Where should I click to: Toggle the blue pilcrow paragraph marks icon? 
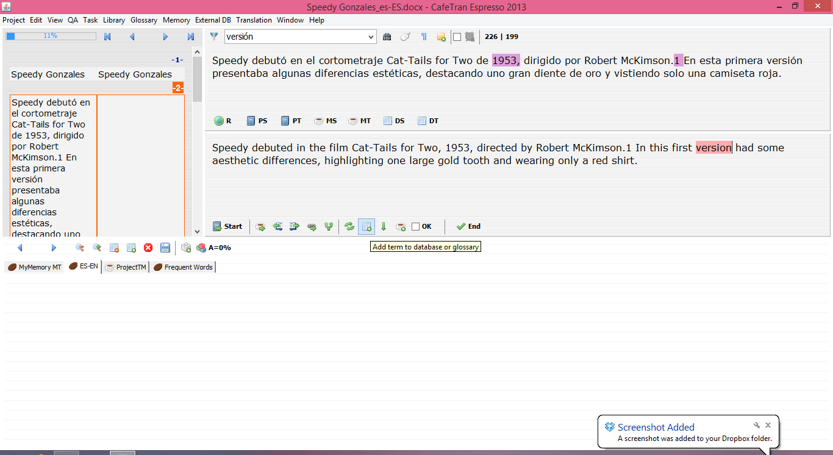pyautogui.click(x=424, y=37)
